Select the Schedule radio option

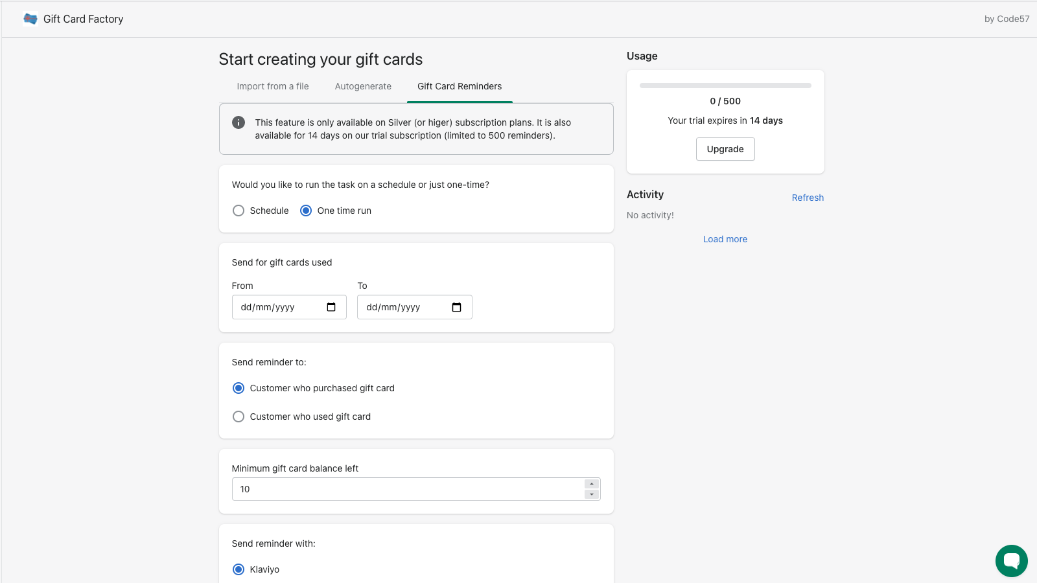[239, 211]
